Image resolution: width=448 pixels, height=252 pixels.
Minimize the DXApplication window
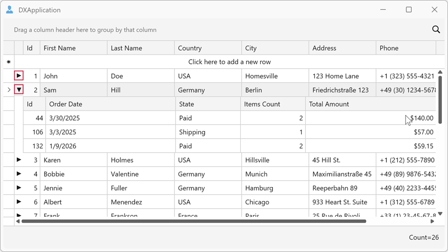(383, 10)
